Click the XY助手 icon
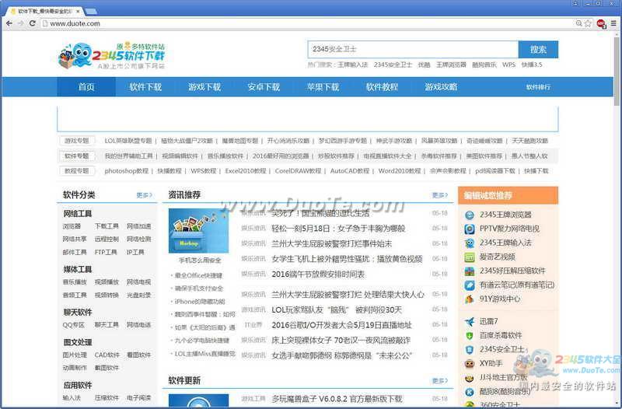Viewport: 622px width, 409px height. coord(470,363)
